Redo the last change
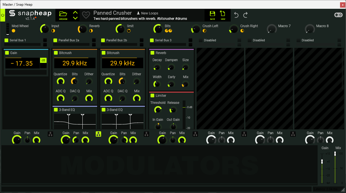 click(x=246, y=15)
